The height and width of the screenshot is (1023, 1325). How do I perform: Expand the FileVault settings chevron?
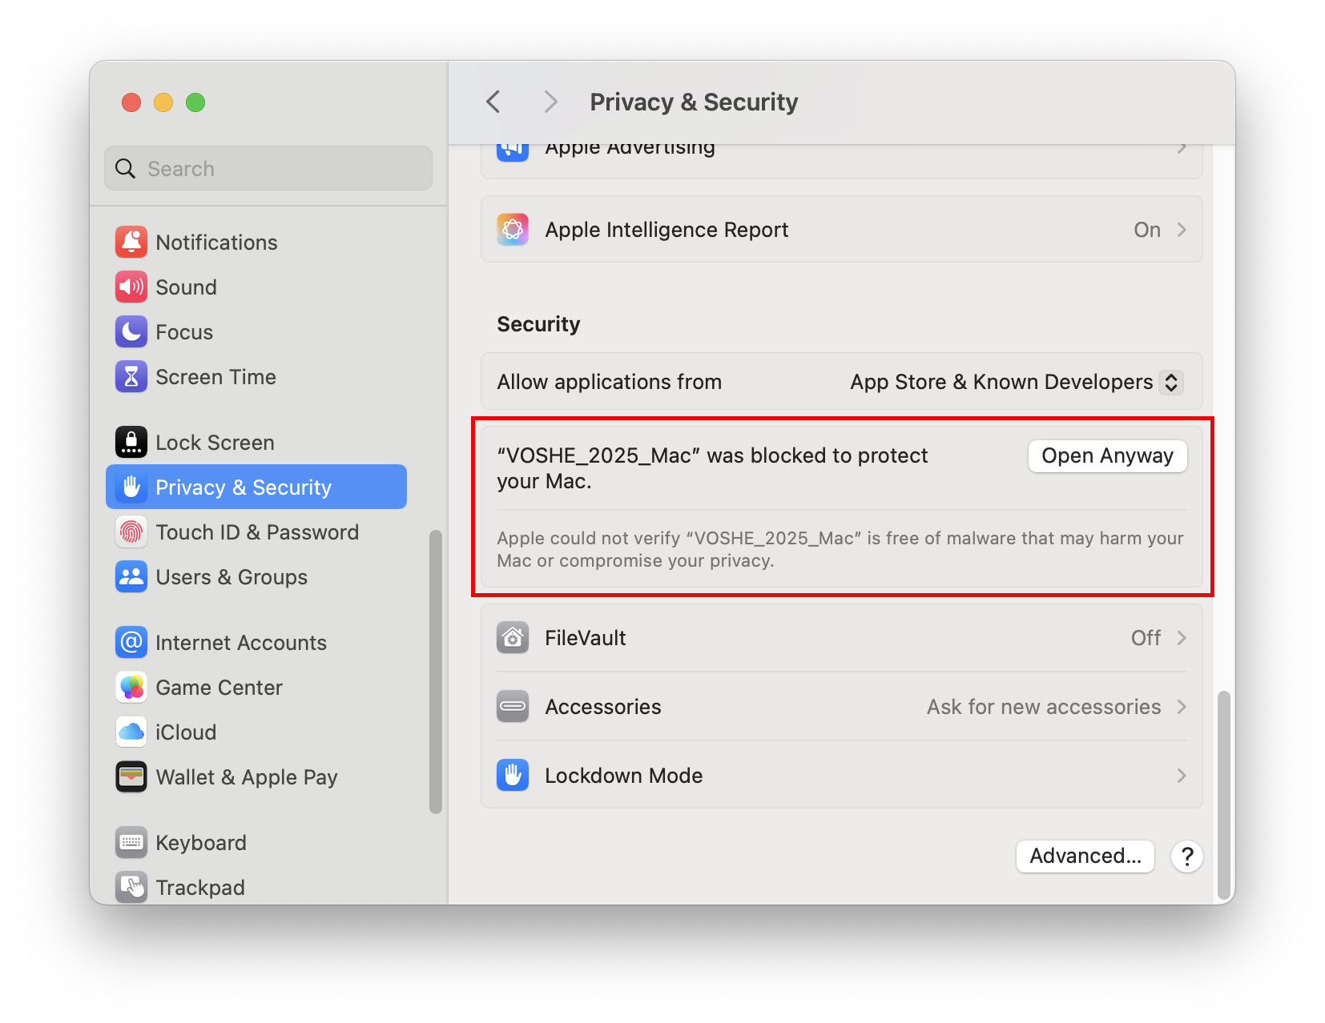click(1181, 638)
